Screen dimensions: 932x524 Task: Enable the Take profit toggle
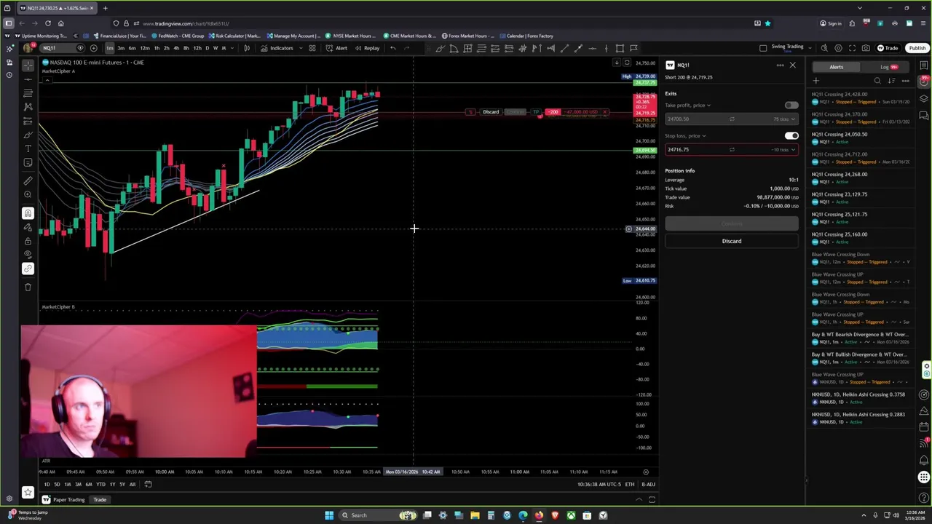point(791,106)
